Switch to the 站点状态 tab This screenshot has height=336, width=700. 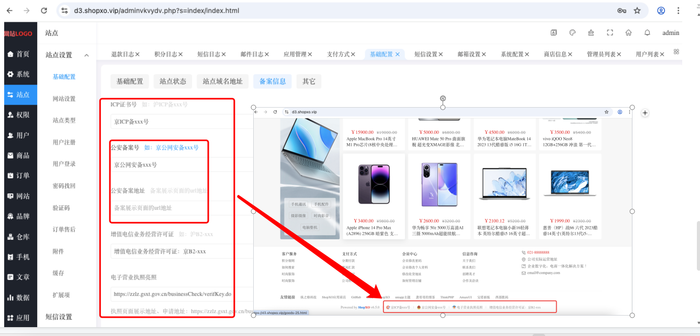[x=173, y=82]
